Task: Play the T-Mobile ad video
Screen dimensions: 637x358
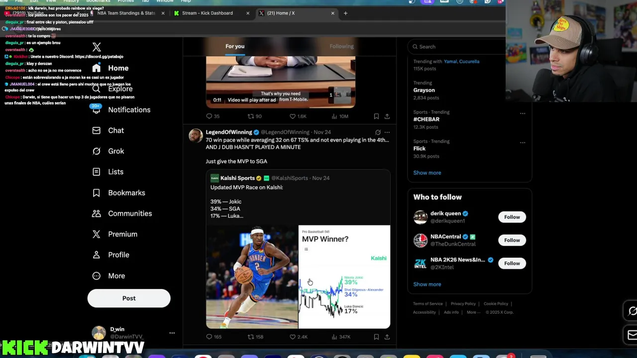Action: pyautogui.click(x=281, y=82)
